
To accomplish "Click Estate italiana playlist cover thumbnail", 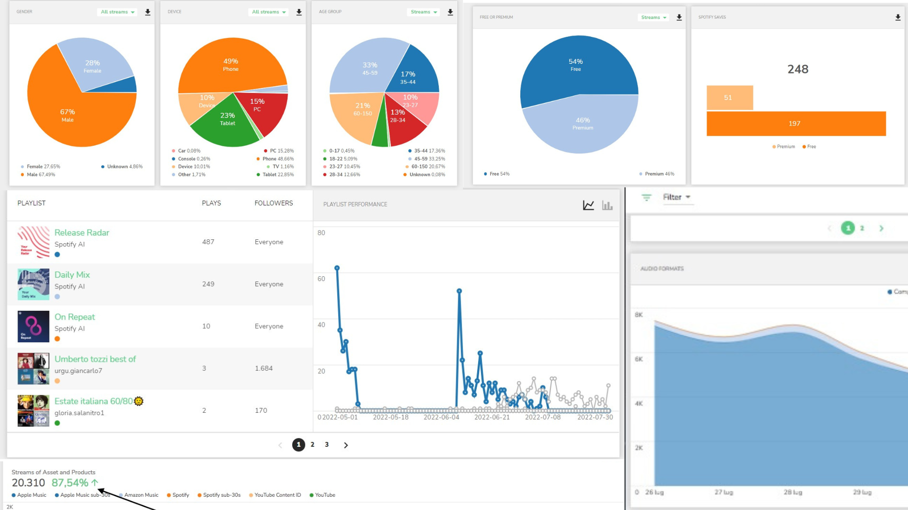I will [34, 411].
